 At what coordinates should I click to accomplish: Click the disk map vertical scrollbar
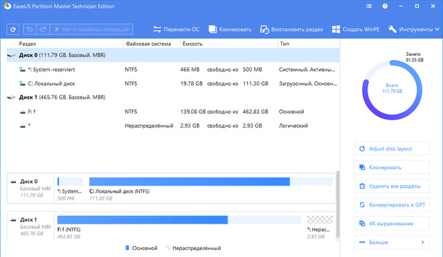338,204
